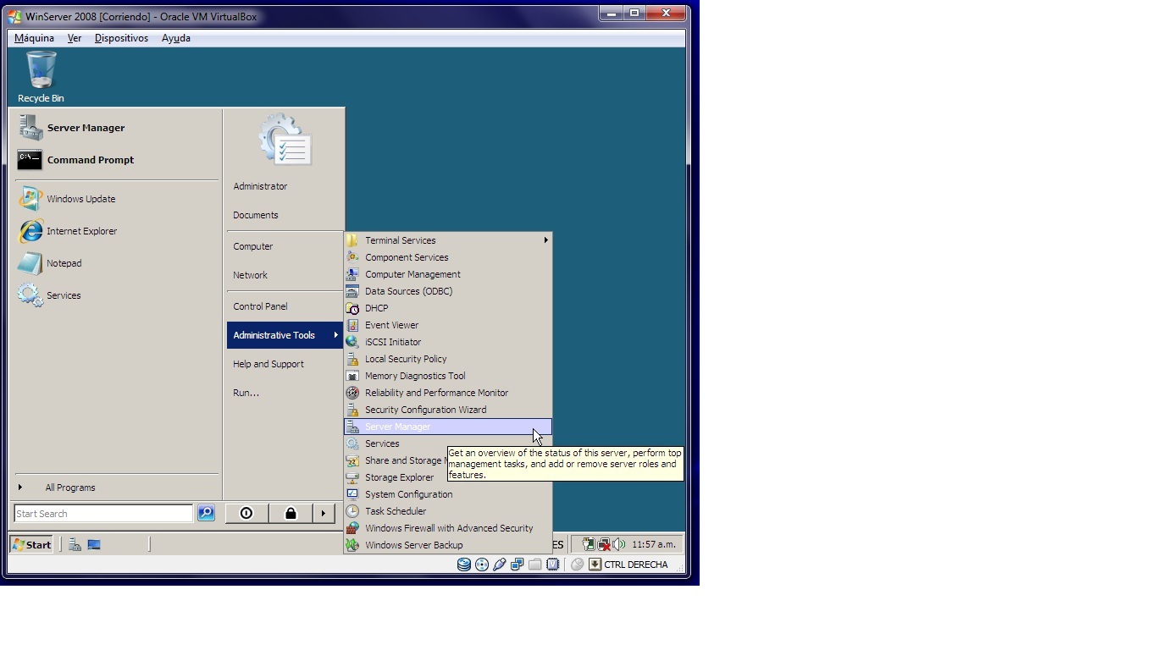This screenshot has width=1157, height=650.
Task: Open Reliability and Performance Monitor
Action: pyautogui.click(x=448, y=393)
